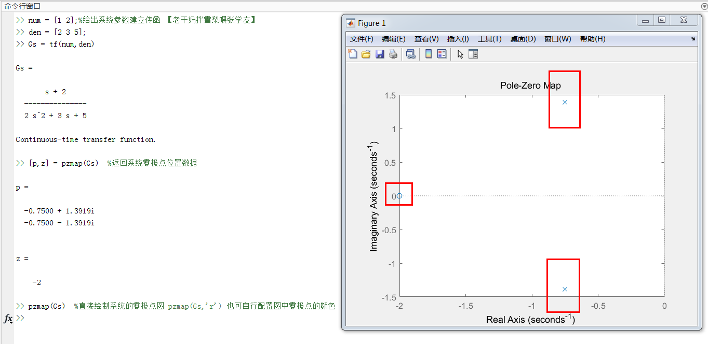Click the zero circle marker at -2
Screen dimensions: 708x344
coord(399,196)
